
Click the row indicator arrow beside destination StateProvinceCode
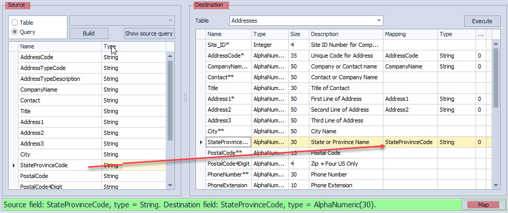(x=201, y=142)
